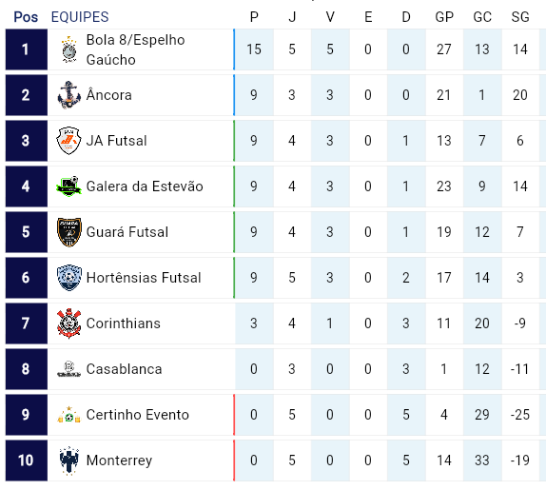Click the Âncora anchor logo
Image resolution: width=546 pixels, height=490 pixels.
(68, 95)
